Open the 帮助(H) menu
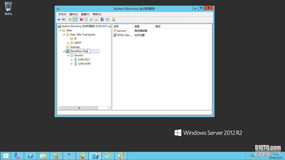 coord(97,14)
